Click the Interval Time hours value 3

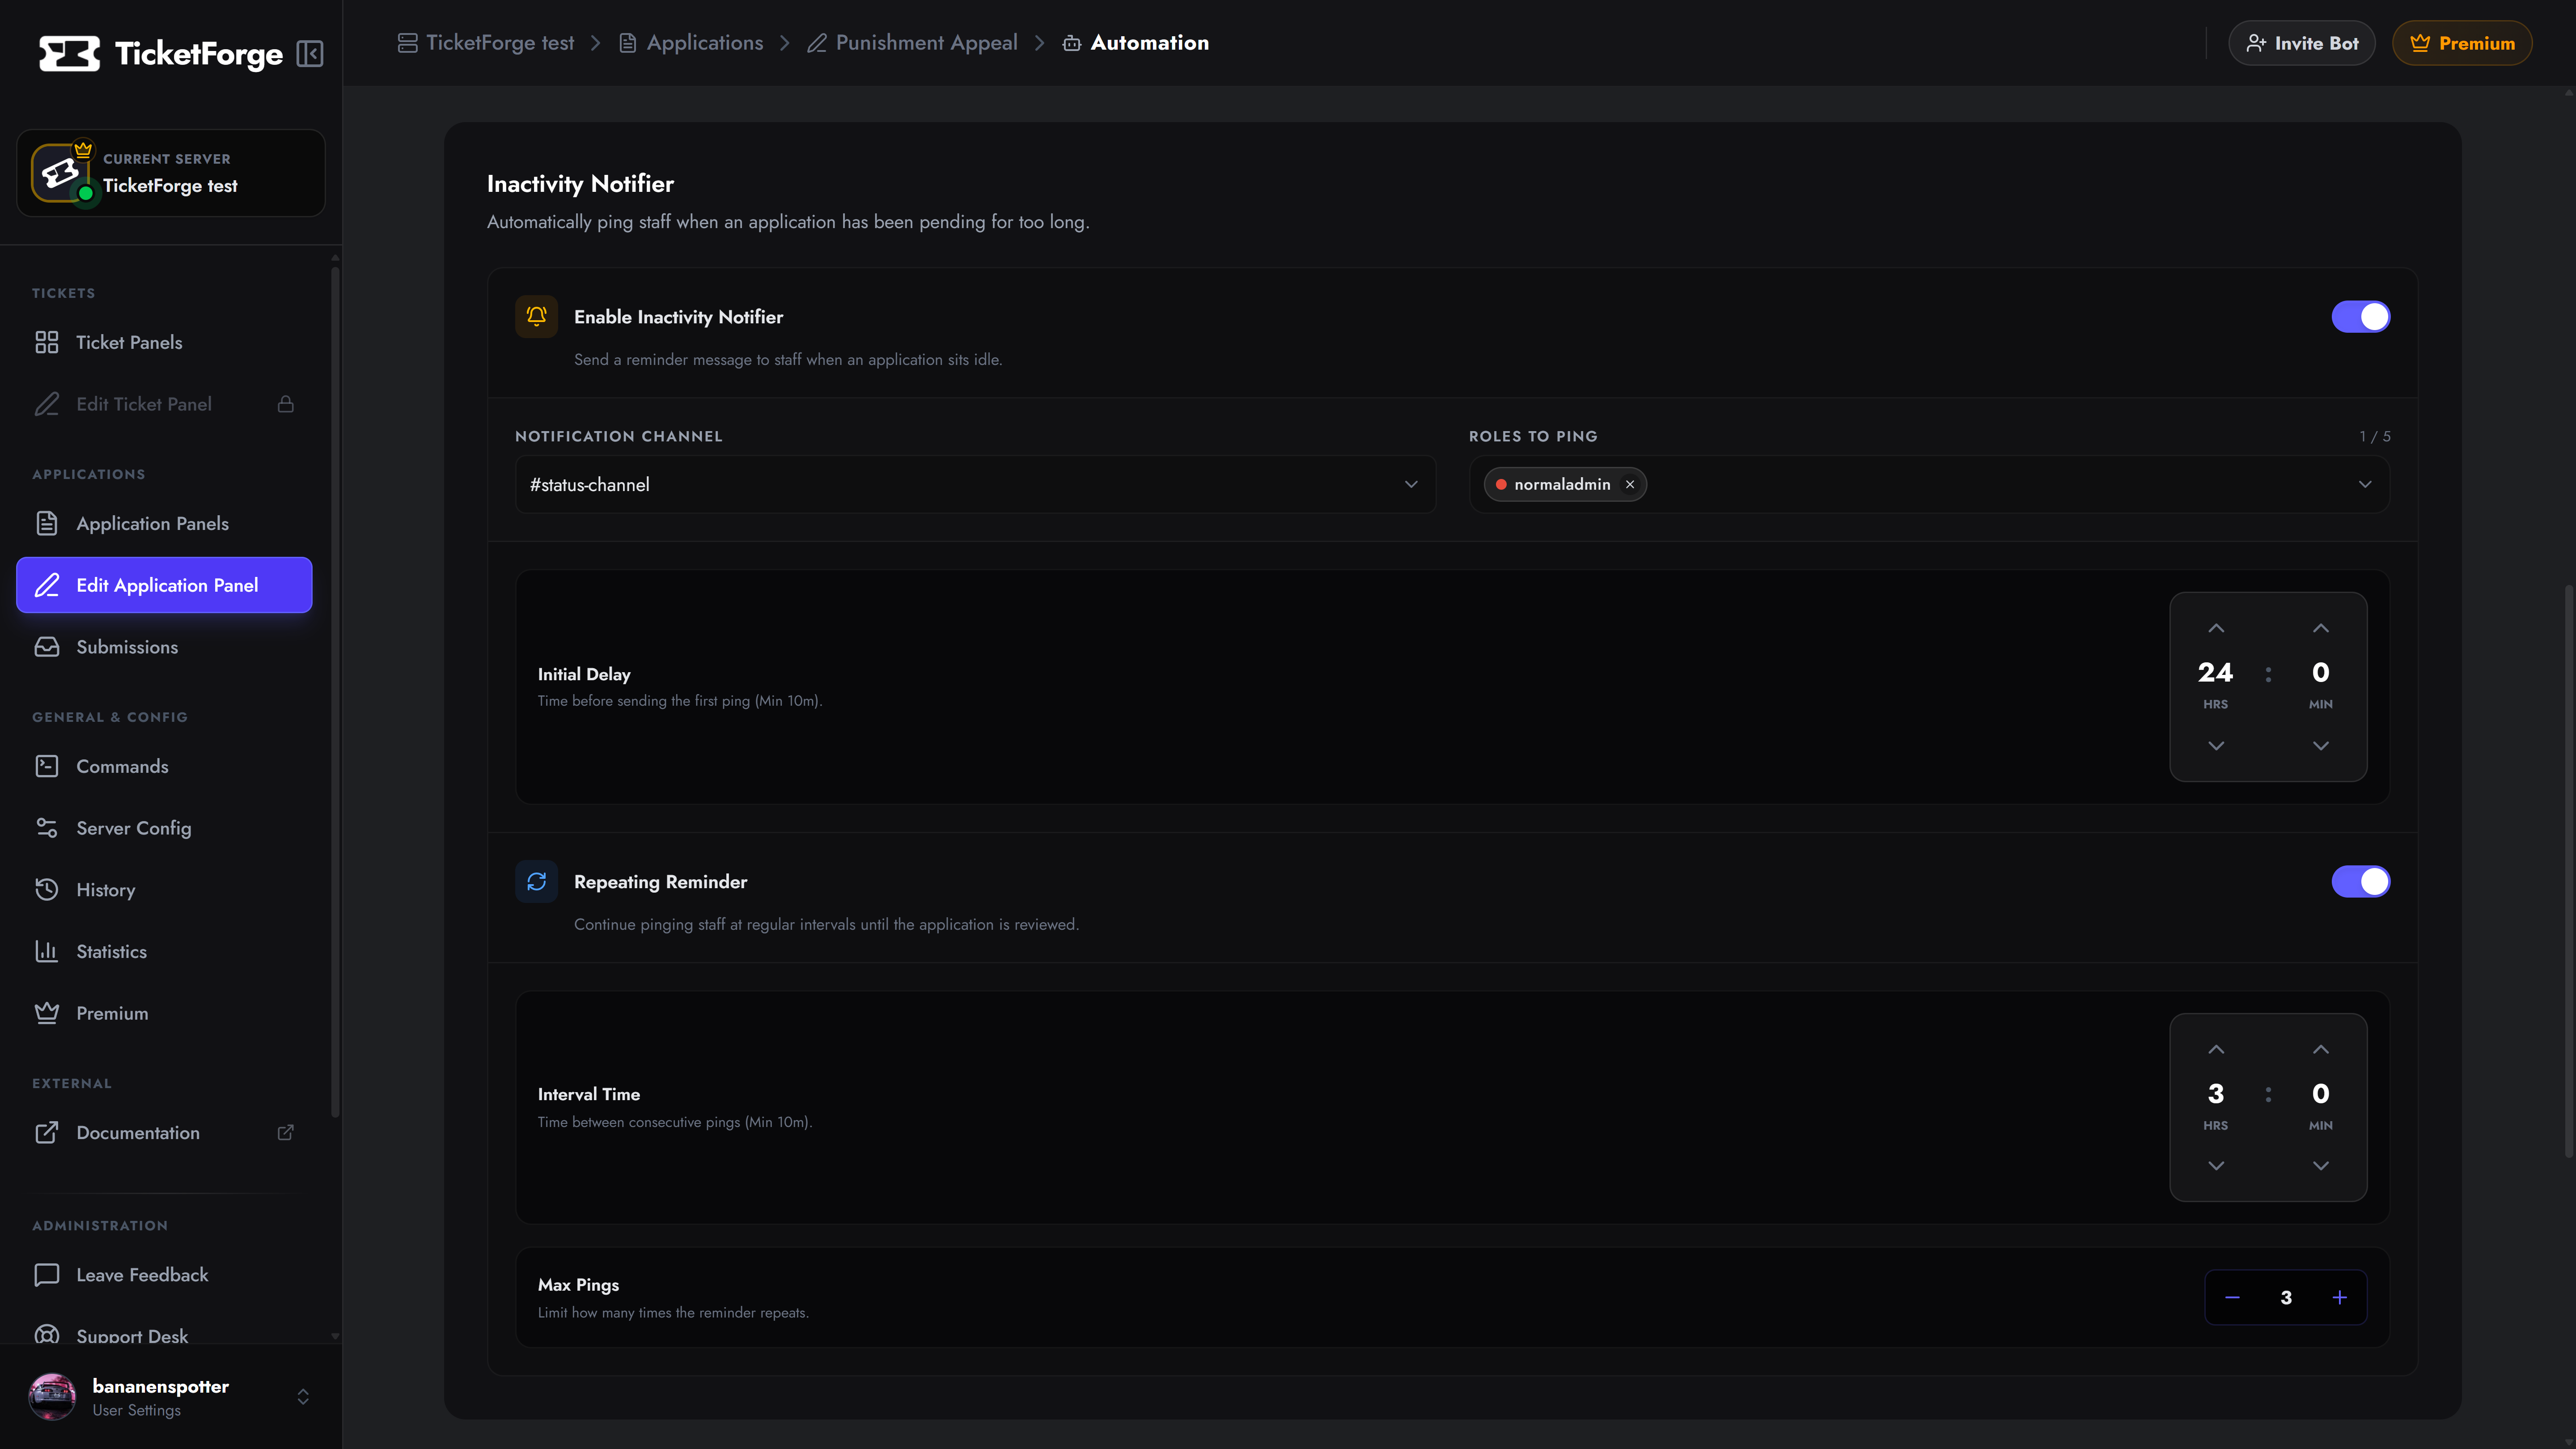[2216, 1094]
